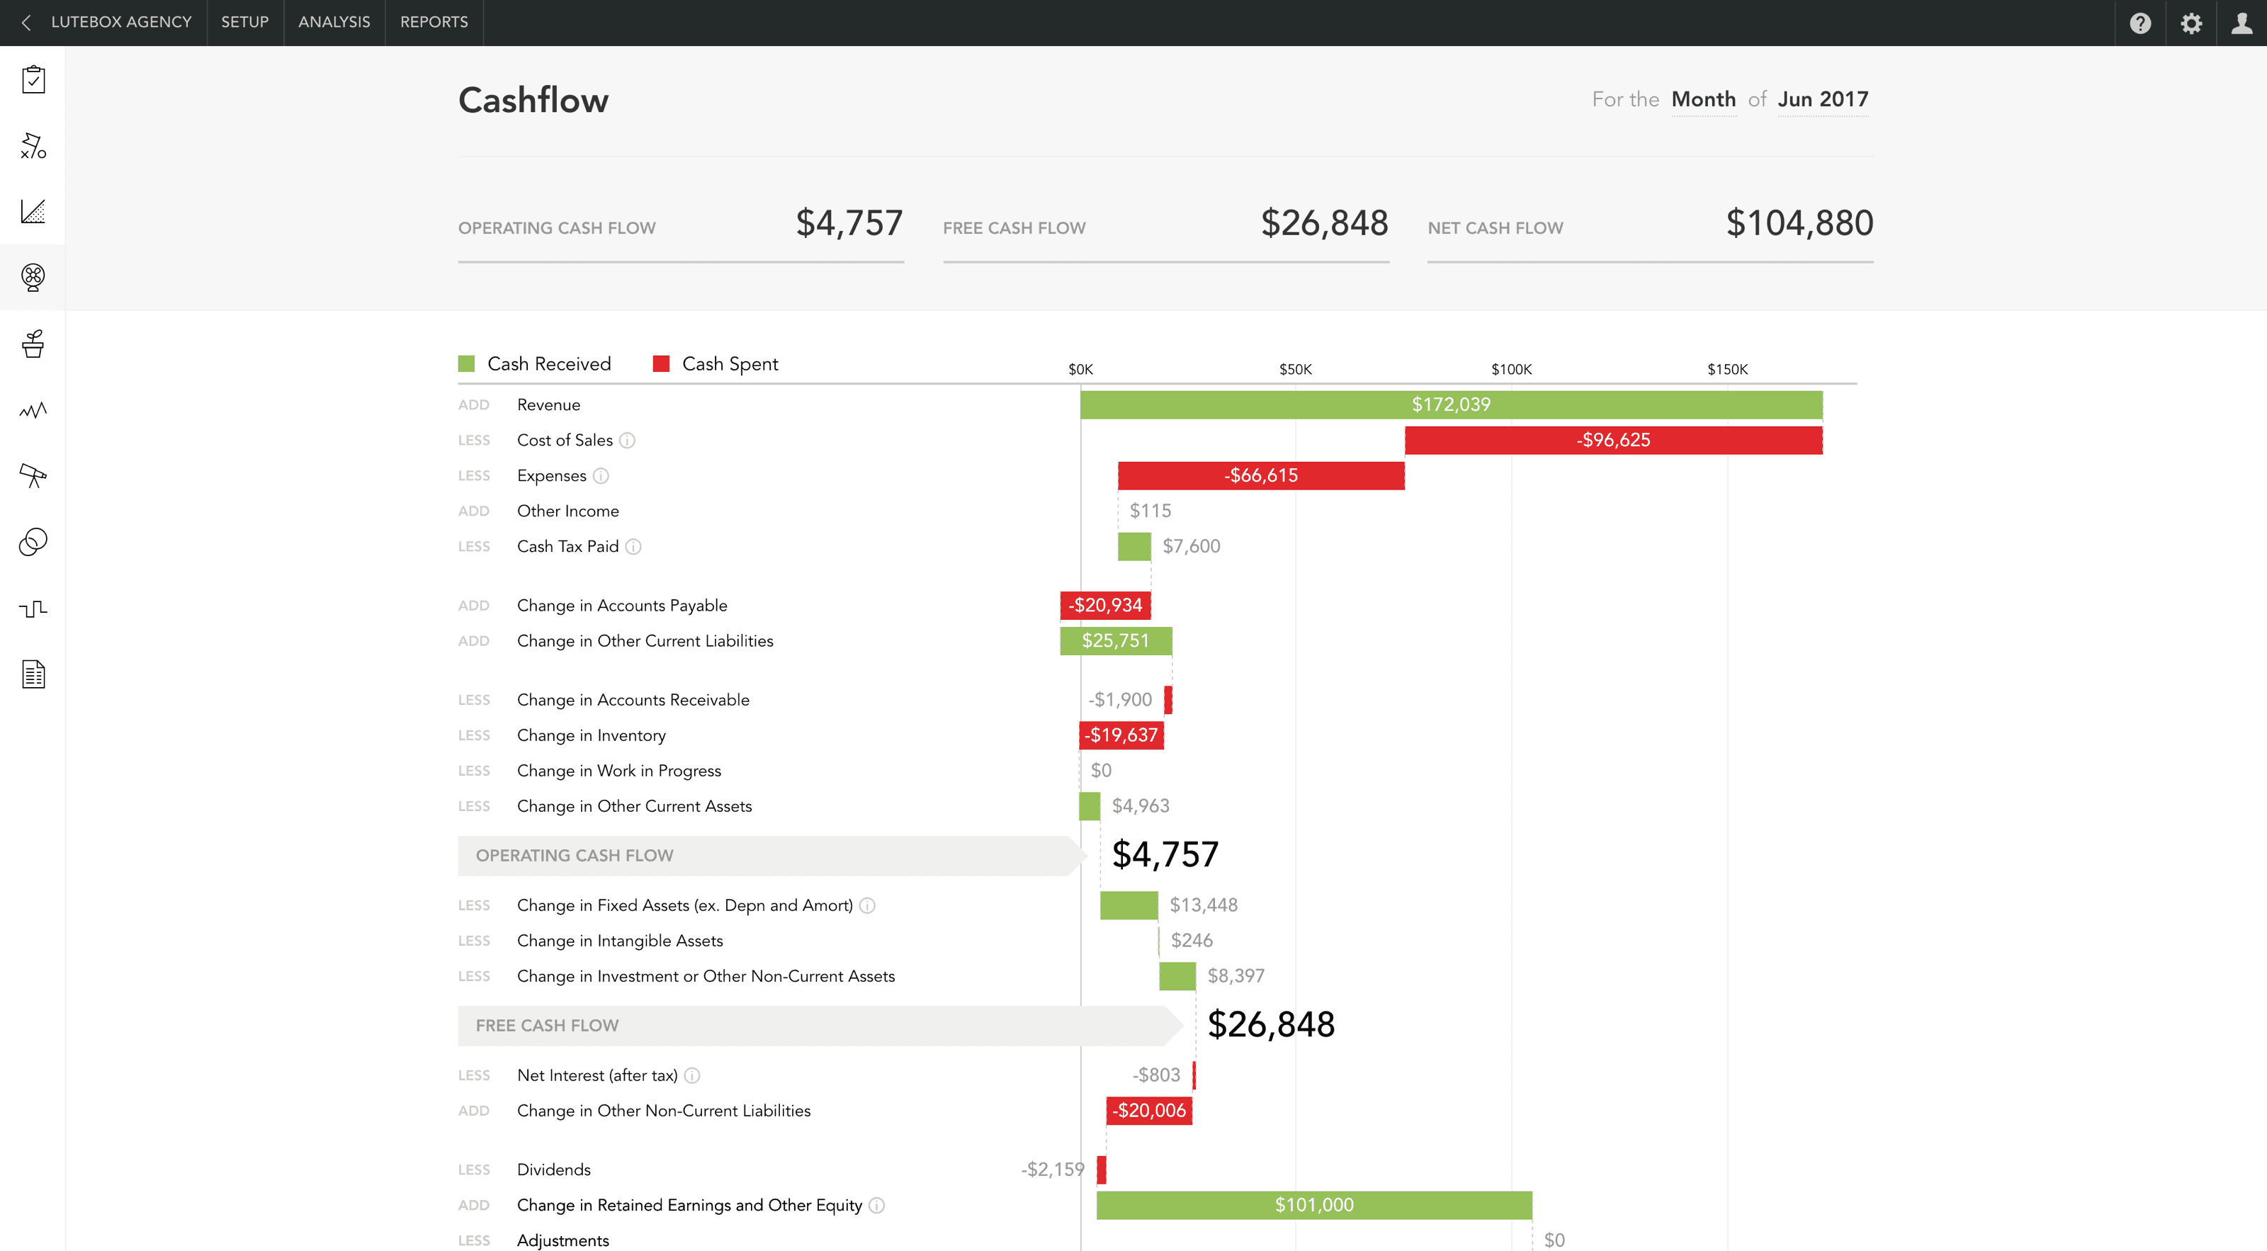Image resolution: width=2267 pixels, height=1251 pixels.
Task: Click the green Revenue $172,039 bar
Action: [x=1450, y=404]
